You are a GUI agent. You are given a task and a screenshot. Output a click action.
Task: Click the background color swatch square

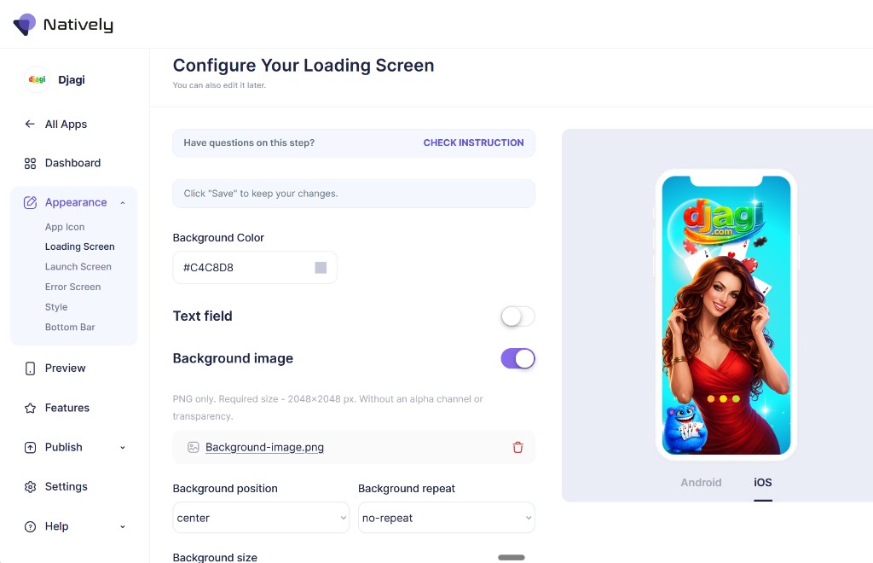click(x=321, y=268)
